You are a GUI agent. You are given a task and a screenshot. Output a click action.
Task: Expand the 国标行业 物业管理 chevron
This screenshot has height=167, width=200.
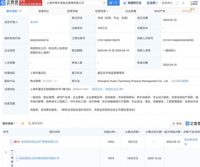(x=55, y=81)
